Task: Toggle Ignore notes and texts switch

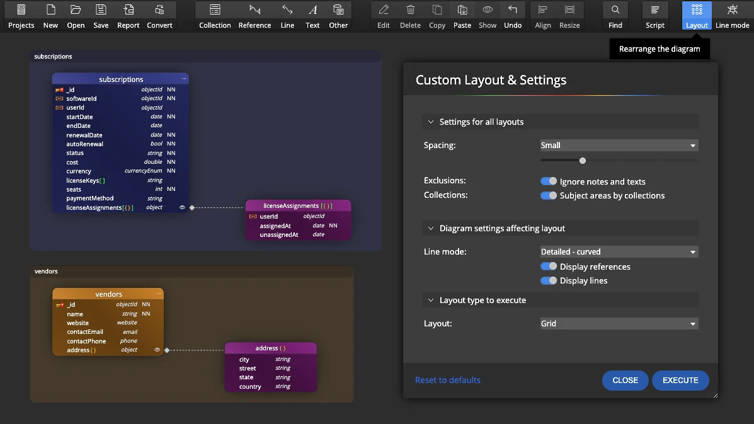Action: 549,181
